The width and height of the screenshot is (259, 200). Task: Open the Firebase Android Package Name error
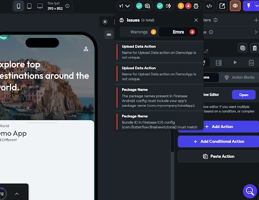point(159,98)
